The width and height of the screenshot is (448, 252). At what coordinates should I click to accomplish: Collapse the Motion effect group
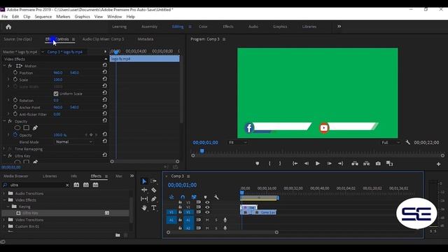[4, 66]
